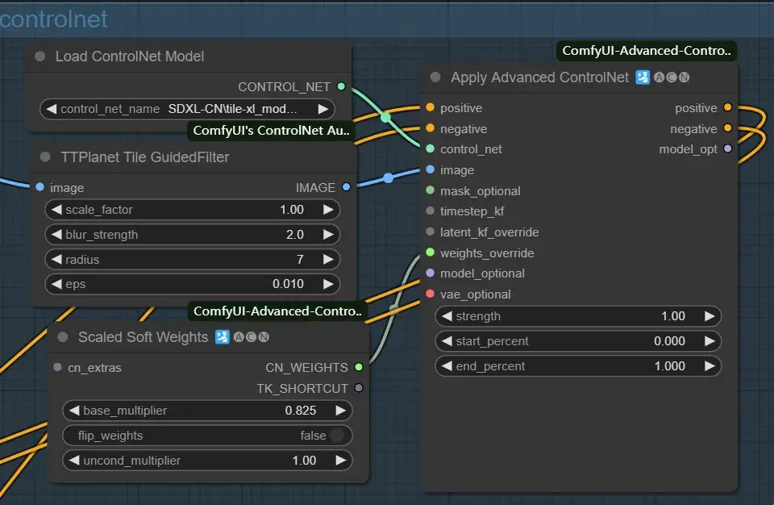
Task: Select the controlnet group title
Action: tap(53, 19)
